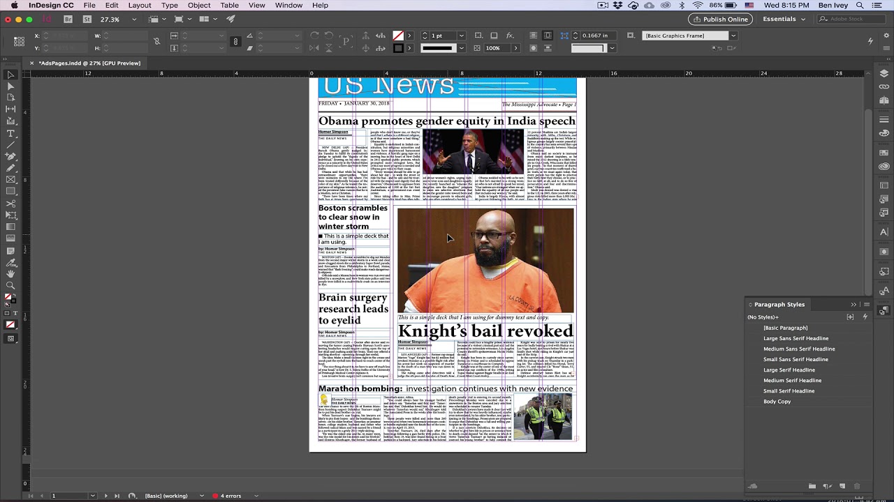Screen dimensions: 894x502
Task: Open the File menu
Action: click(89, 5)
